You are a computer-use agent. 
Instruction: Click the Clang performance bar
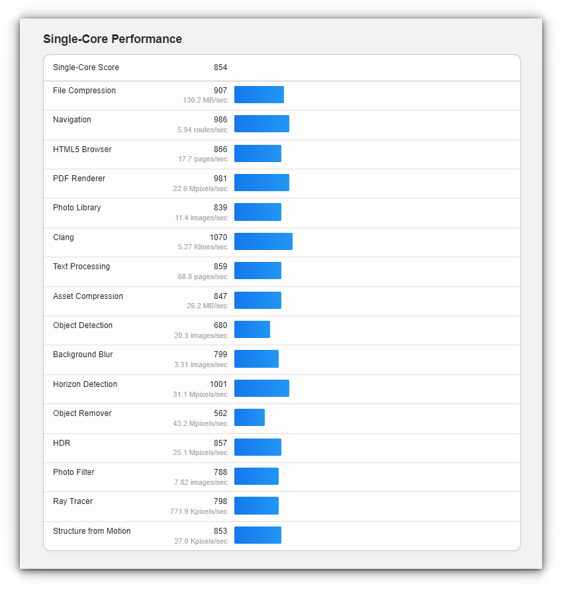click(x=263, y=241)
